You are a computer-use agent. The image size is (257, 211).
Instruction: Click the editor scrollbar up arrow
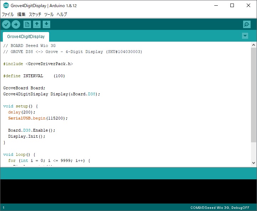tap(253, 45)
